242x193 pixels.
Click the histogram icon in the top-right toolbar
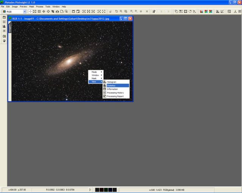[x=217, y=12]
